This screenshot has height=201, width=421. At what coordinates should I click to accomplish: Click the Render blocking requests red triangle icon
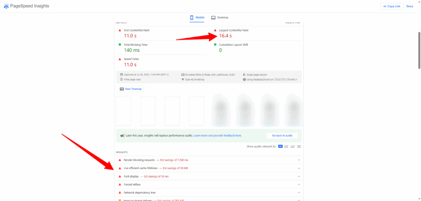(x=120, y=160)
